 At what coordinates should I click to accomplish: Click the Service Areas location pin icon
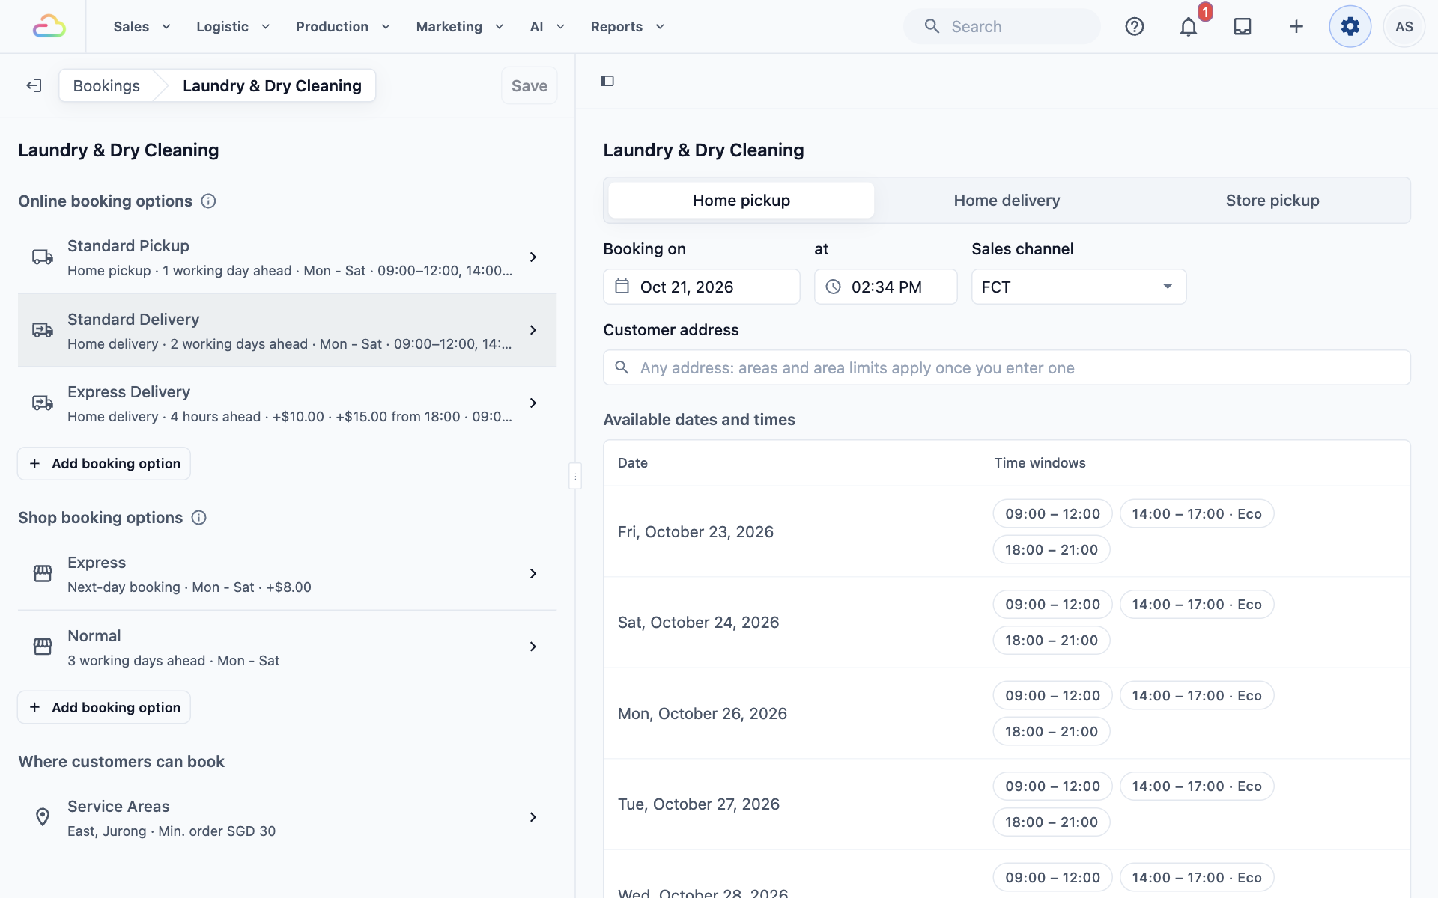(x=43, y=817)
